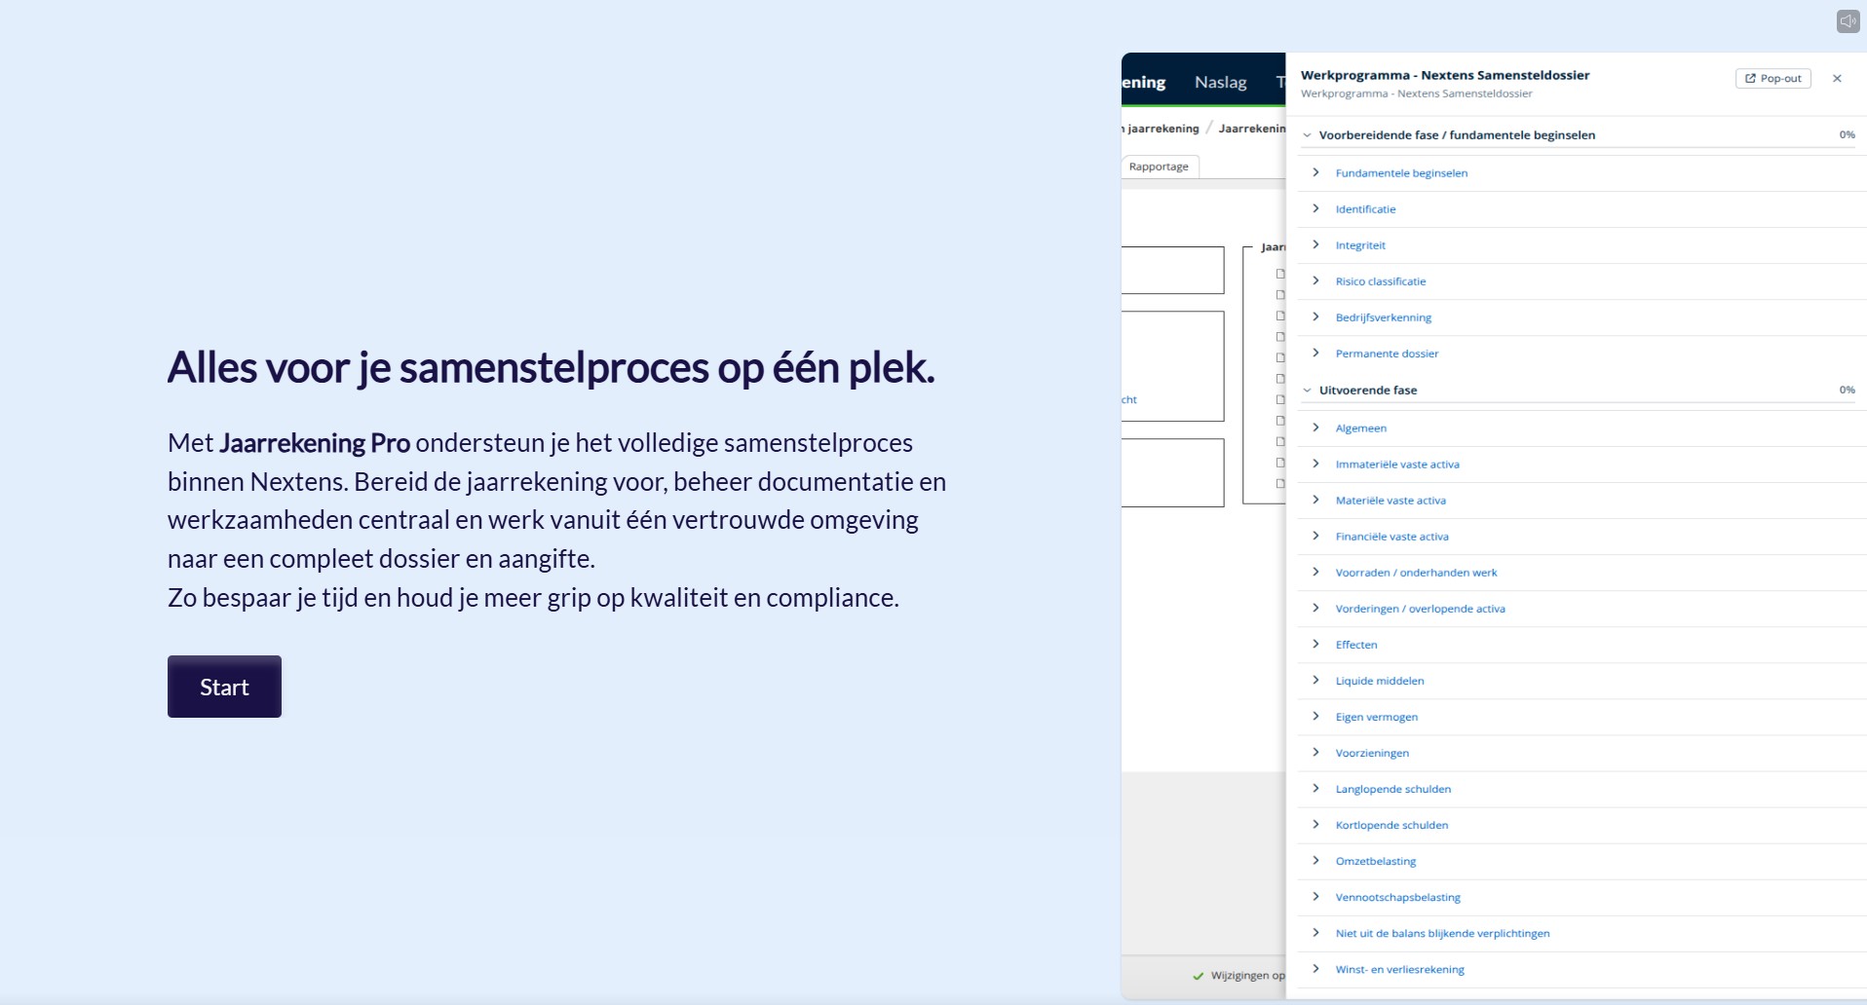Expand the Voorzieningen chevron
The height and width of the screenshot is (1005, 1867).
tap(1315, 752)
